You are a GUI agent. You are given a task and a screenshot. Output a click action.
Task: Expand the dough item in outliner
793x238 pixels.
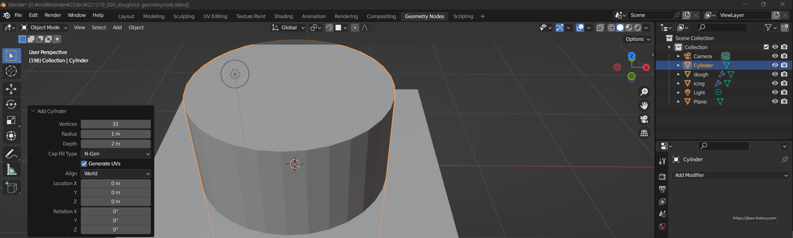click(678, 74)
